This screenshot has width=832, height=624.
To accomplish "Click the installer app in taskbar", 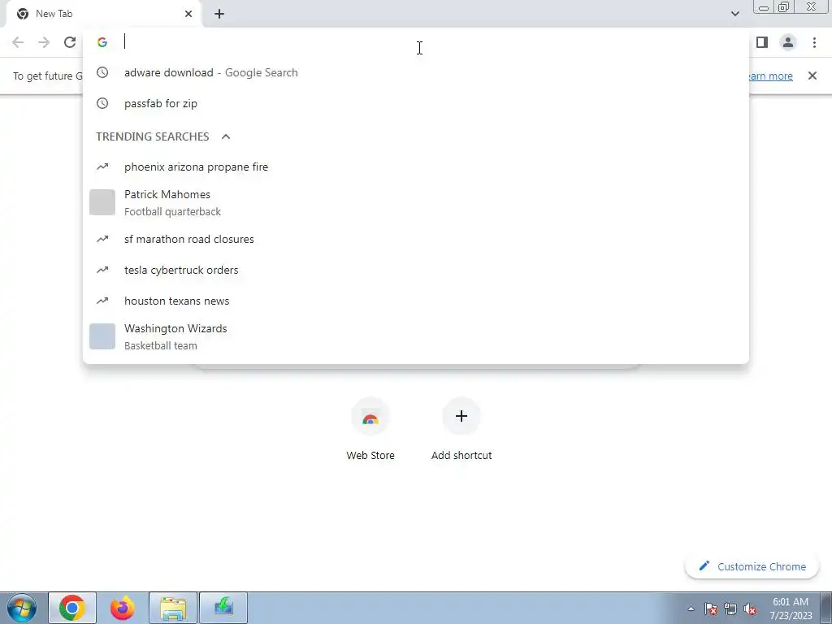I will tap(223, 608).
